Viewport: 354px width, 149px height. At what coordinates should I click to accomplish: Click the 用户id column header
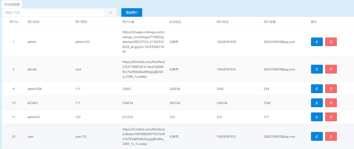(14, 22)
